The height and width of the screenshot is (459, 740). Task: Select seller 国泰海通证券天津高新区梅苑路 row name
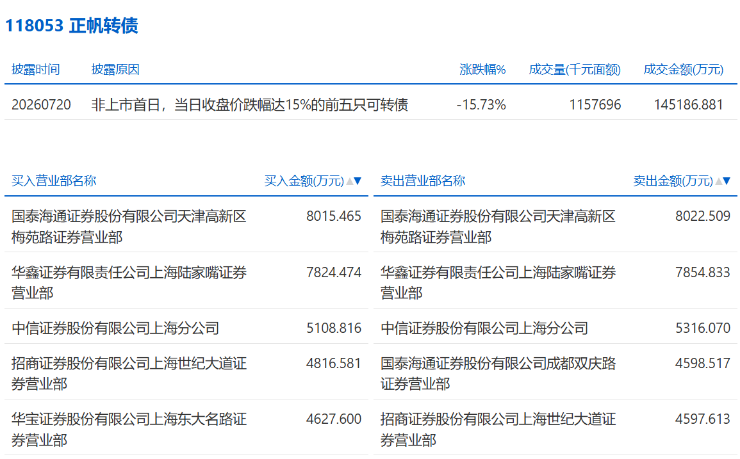coord(498,227)
